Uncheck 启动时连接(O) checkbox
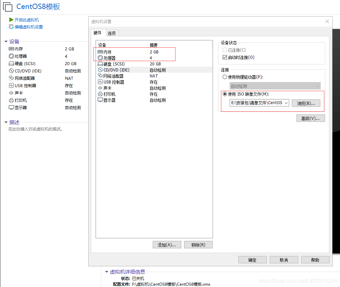 click(225, 57)
